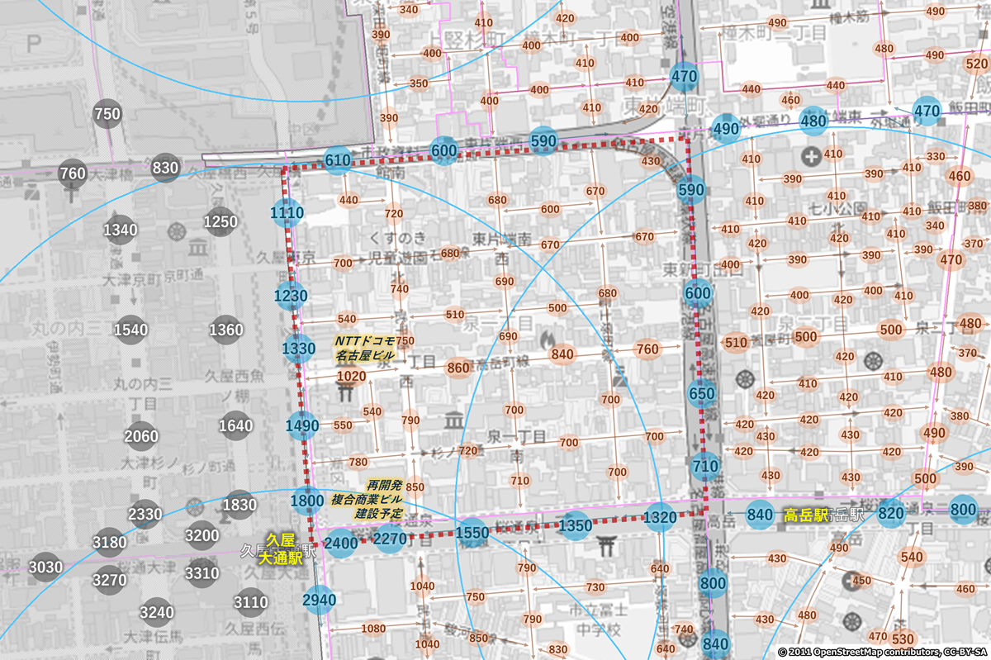
Task: Click the blue 480 marker
Action: [x=813, y=121]
